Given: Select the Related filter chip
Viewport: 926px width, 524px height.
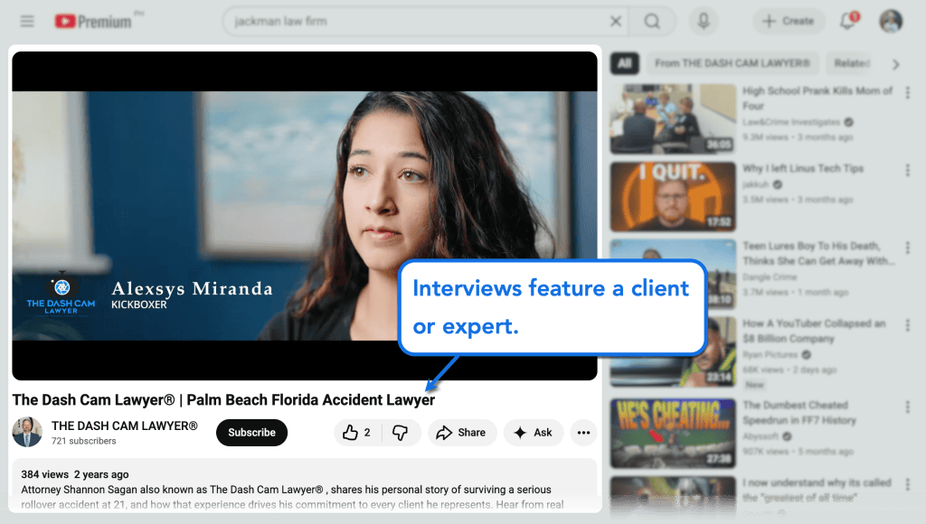Looking at the screenshot, I should coord(852,63).
